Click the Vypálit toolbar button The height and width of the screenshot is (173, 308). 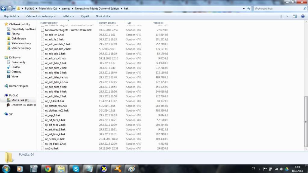point(85,16)
